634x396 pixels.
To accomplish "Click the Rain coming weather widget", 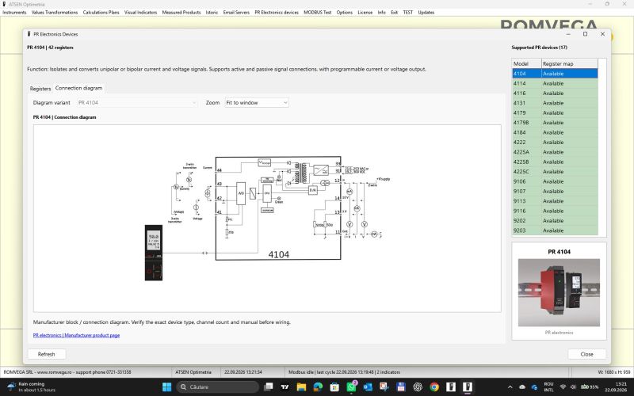I will click(x=32, y=387).
